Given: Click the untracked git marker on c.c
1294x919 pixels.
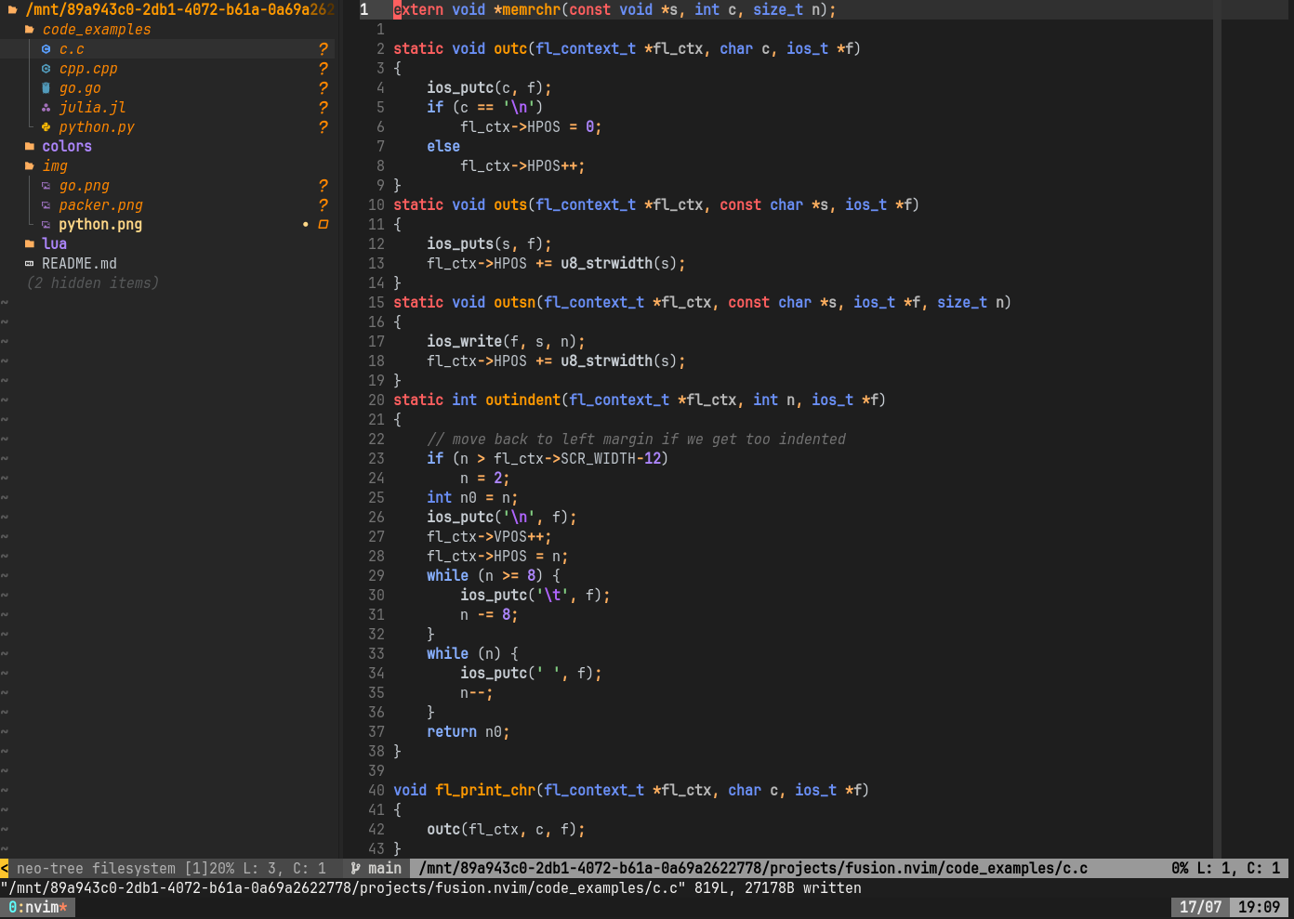Looking at the screenshot, I should pos(323,49).
